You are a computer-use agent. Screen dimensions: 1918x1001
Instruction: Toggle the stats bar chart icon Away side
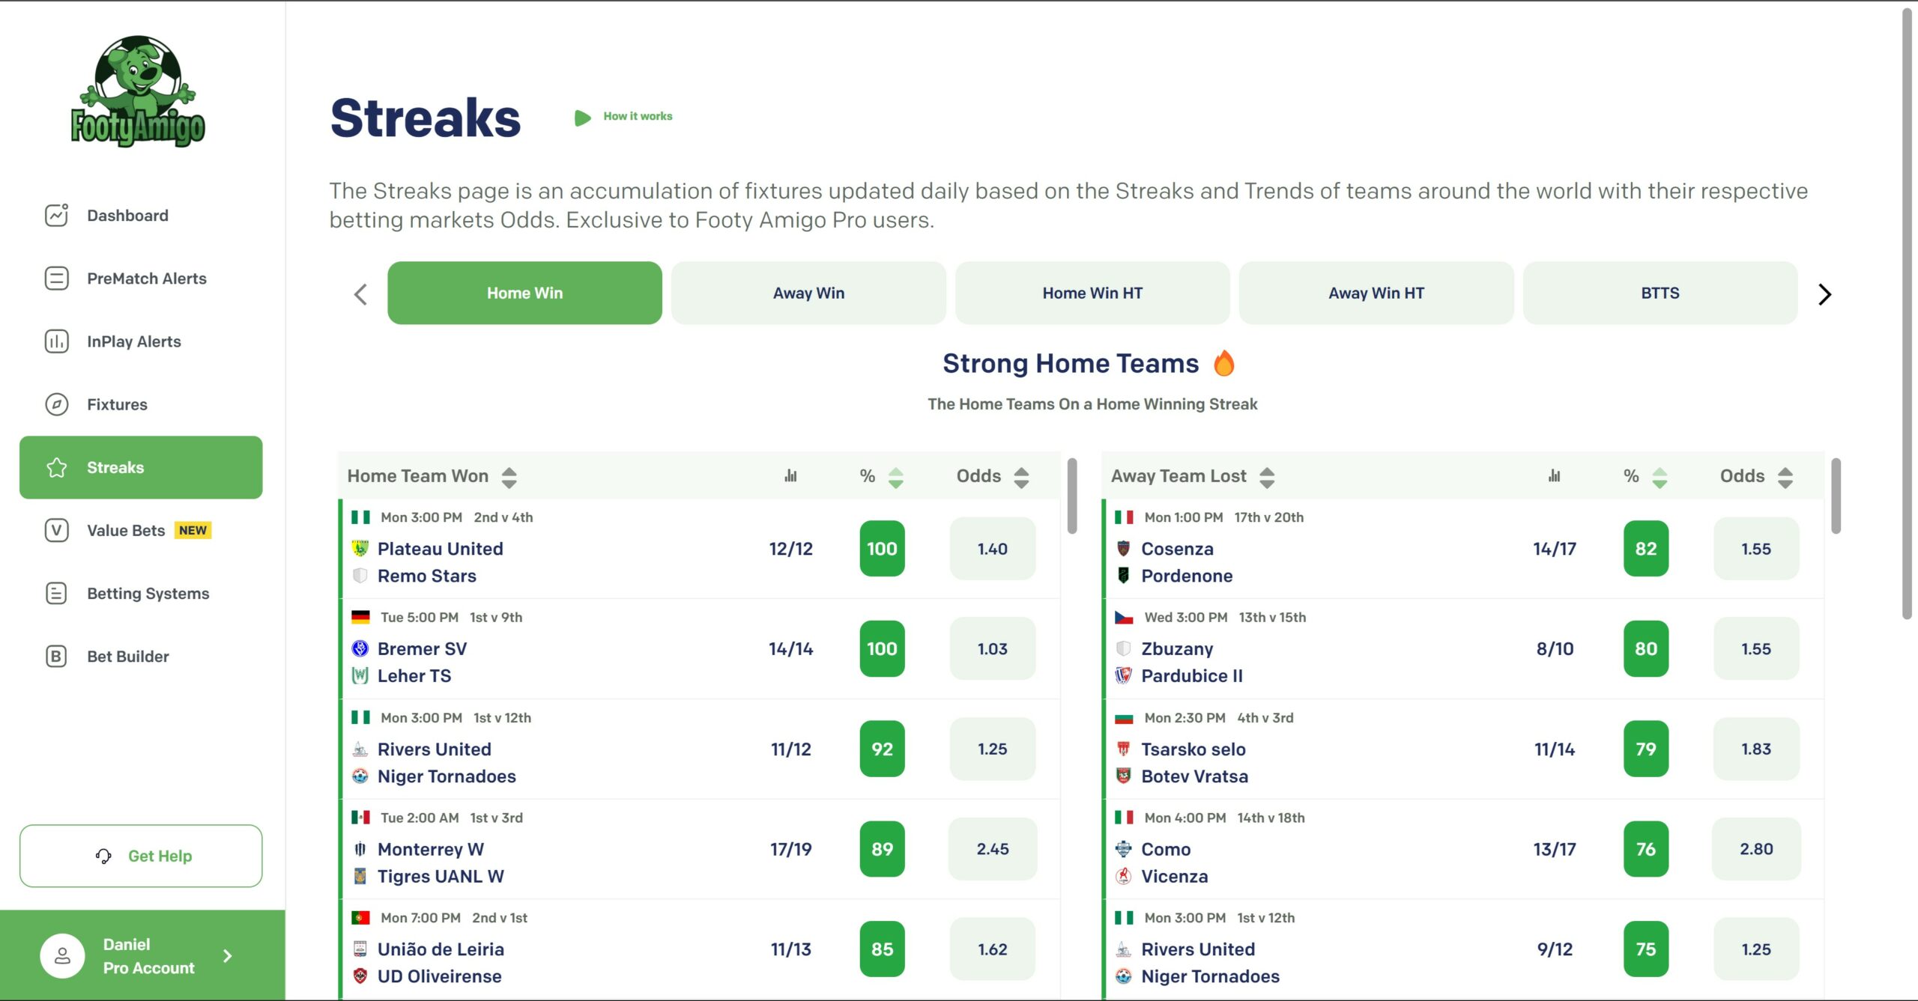1554,475
